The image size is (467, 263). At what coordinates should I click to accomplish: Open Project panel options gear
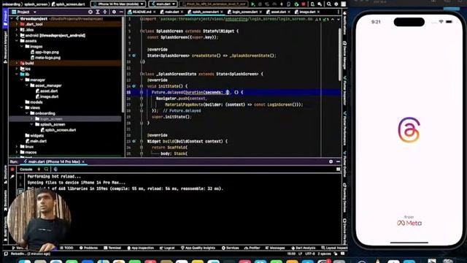[x=114, y=12]
